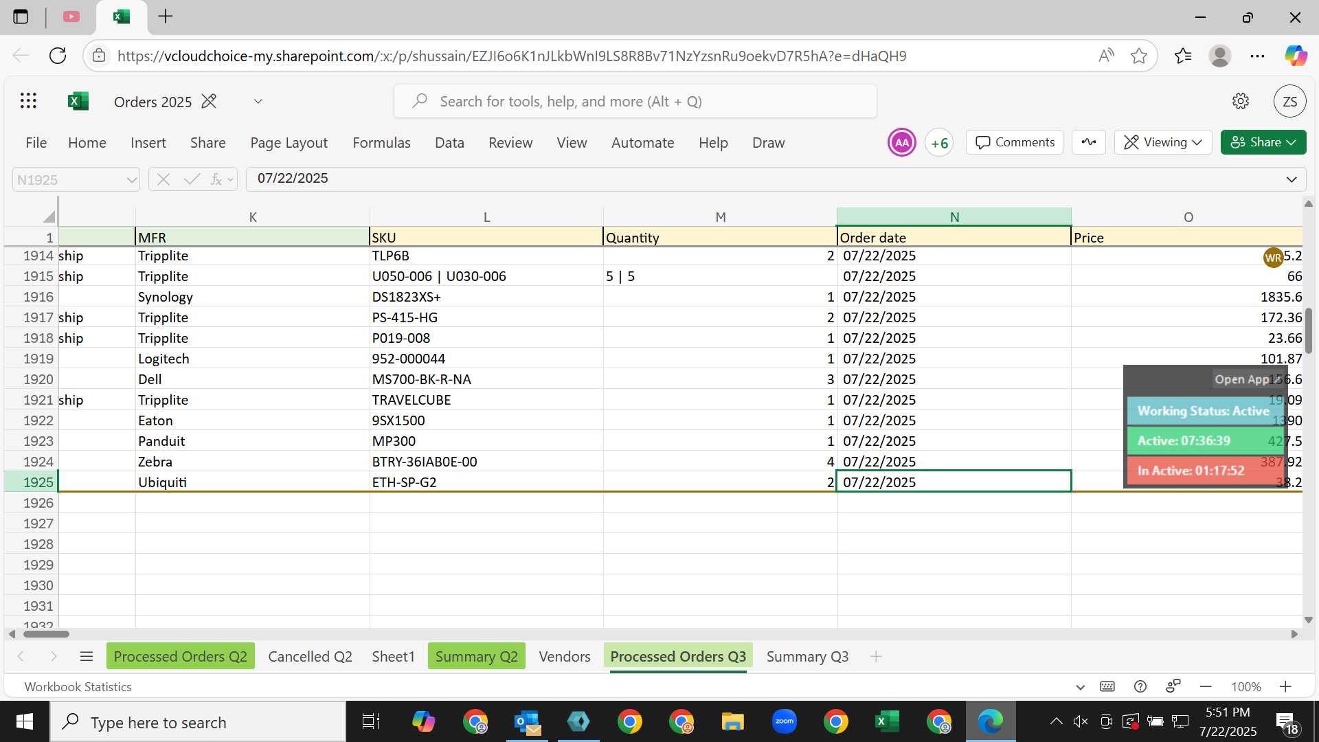Click the formula bar enter checkmark icon
This screenshot has width=1319, height=742.
coord(192,179)
